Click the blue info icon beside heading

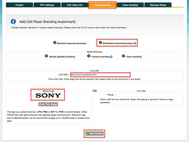click(x=13, y=21)
